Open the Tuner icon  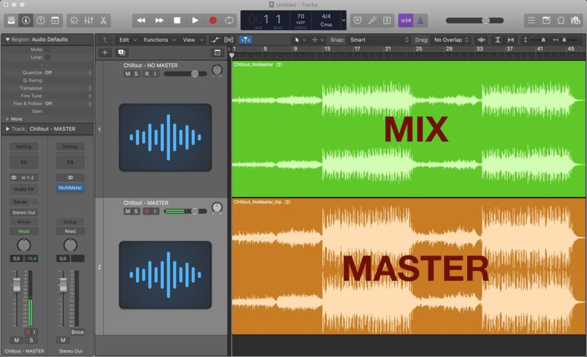[373, 21]
